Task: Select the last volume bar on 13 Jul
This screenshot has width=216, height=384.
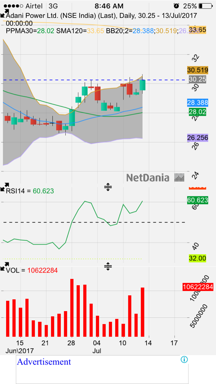Action: coord(142,312)
